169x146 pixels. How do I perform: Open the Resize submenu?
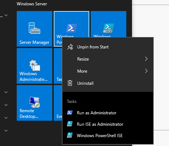pyautogui.click(x=108, y=59)
